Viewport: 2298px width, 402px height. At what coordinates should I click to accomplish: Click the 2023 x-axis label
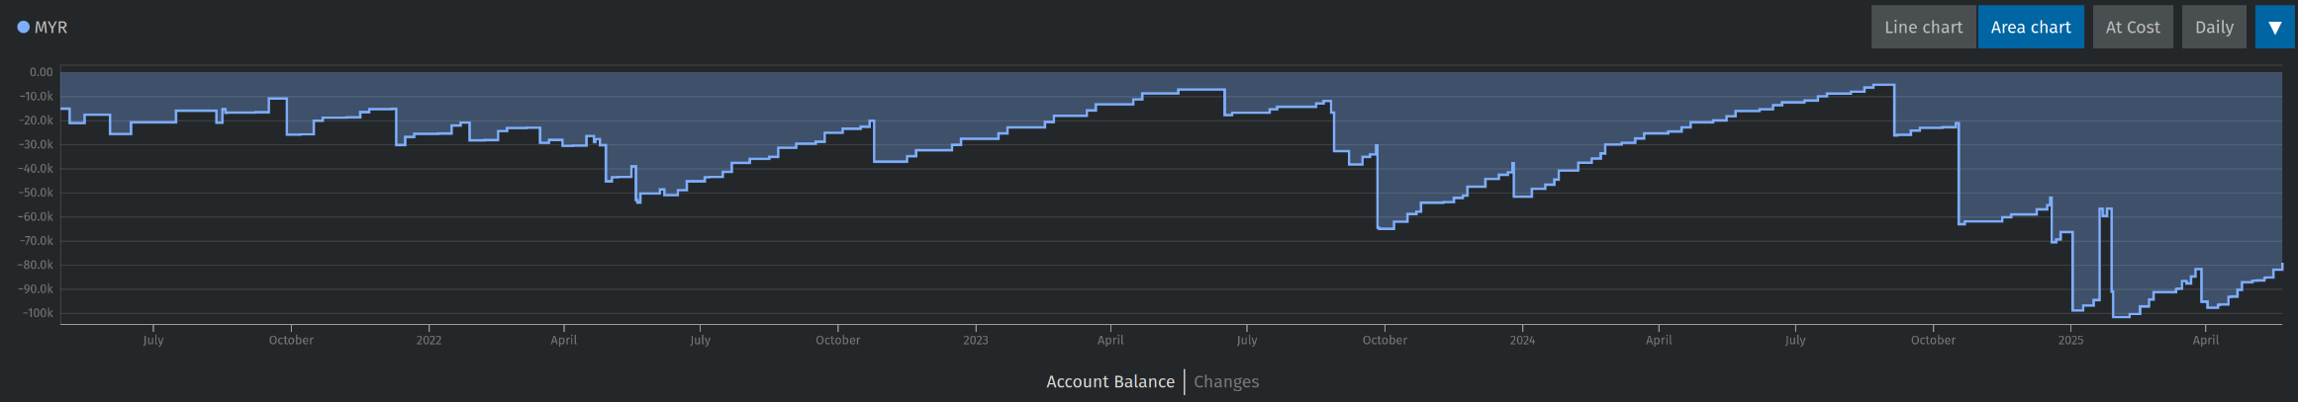(x=975, y=340)
